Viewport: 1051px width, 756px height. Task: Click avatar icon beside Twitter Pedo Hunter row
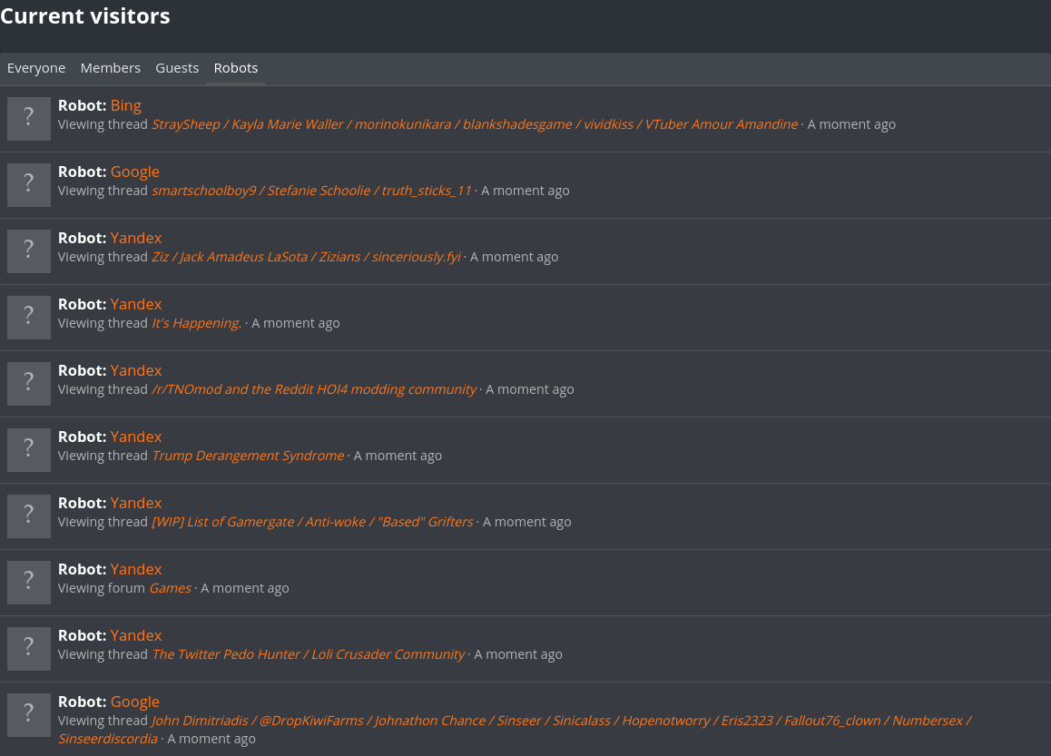tap(29, 650)
